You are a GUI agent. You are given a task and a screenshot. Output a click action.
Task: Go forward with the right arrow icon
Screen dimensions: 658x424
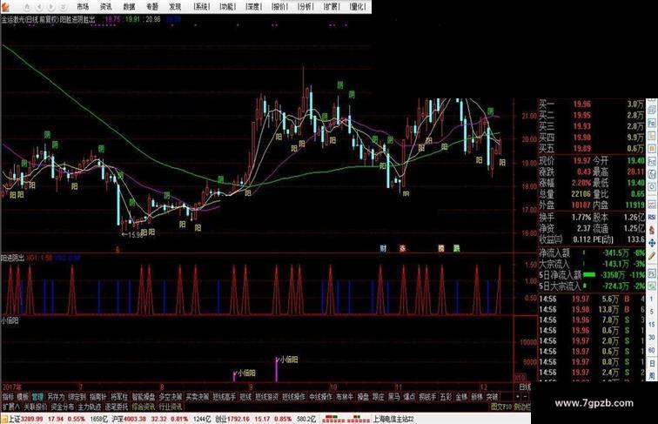pyautogui.click(x=51, y=7)
